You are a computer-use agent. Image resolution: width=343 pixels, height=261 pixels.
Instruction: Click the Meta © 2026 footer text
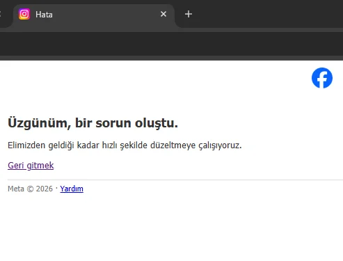click(30, 189)
